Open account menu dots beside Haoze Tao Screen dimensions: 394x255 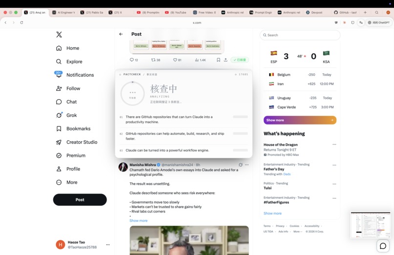point(108,245)
